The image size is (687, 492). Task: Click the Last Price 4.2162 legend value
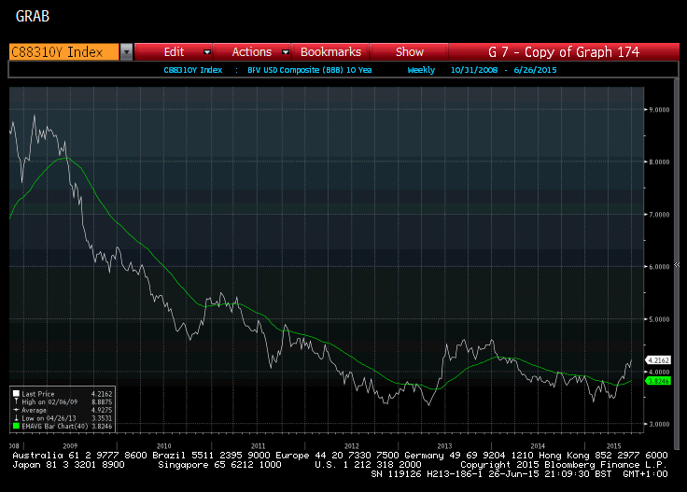tap(102, 394)
